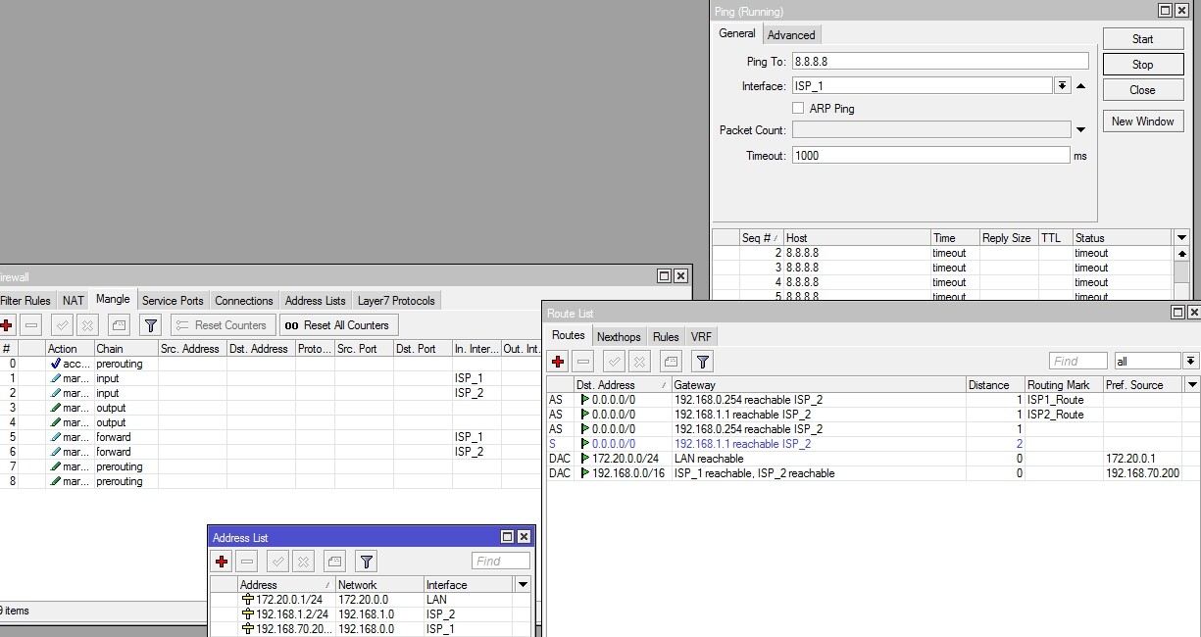Select the route with ISP1_Route routing mark
Screen dimensions: 1201x637
click(x=873, y=400)
